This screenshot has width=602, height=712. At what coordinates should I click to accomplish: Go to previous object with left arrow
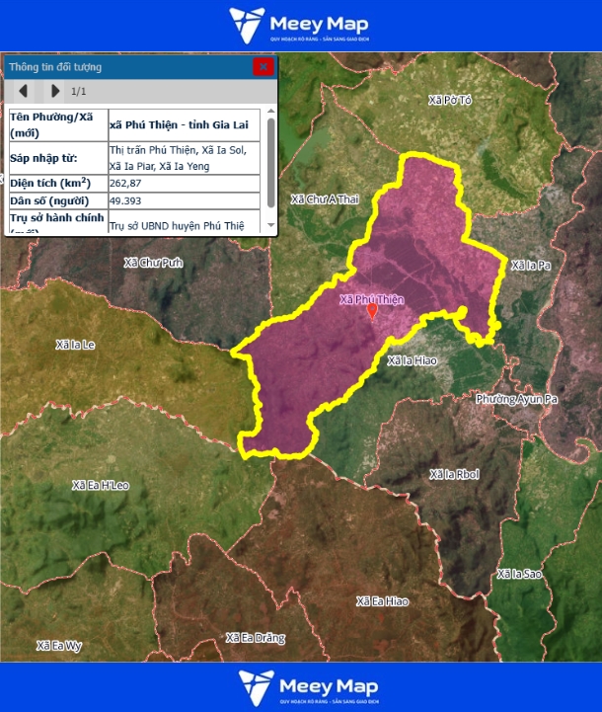tap(24, 92)
